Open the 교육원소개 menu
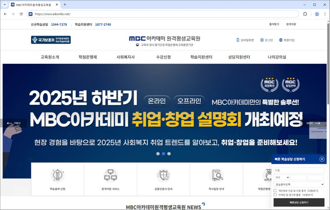330x210 pixels. point(50,57)
